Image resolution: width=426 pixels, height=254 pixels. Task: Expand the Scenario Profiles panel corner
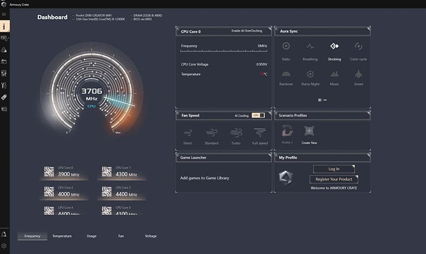368,112
